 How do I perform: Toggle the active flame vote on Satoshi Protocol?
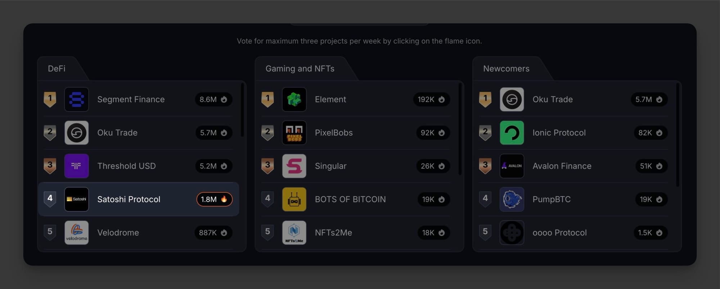pos(214,199)
